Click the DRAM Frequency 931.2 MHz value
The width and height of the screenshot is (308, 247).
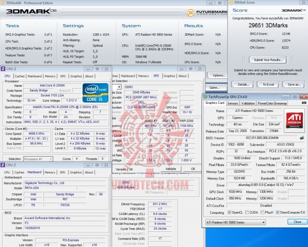[160, 204]
